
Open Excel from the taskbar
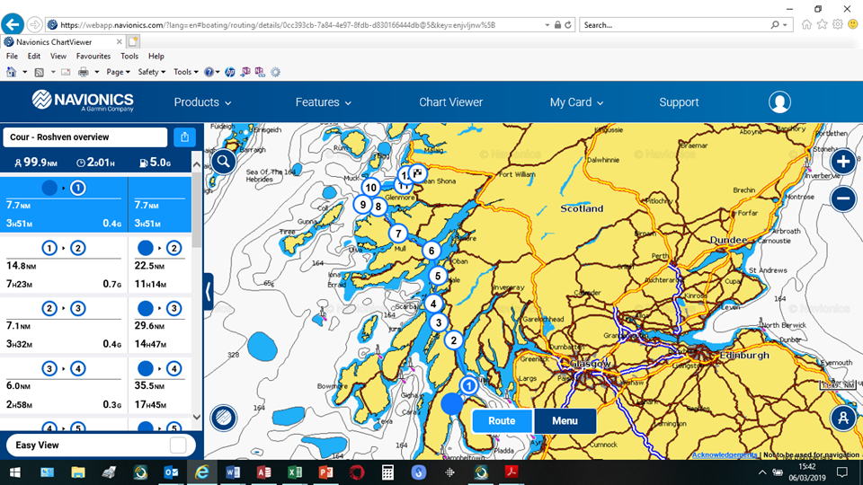point(295,472)
